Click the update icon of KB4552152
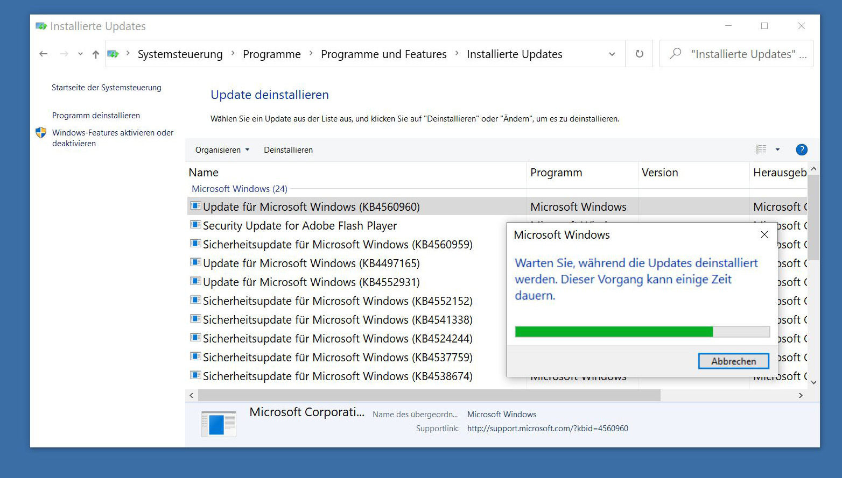Image resolution: width=842 pixels, height=478 pixels. 195,300
